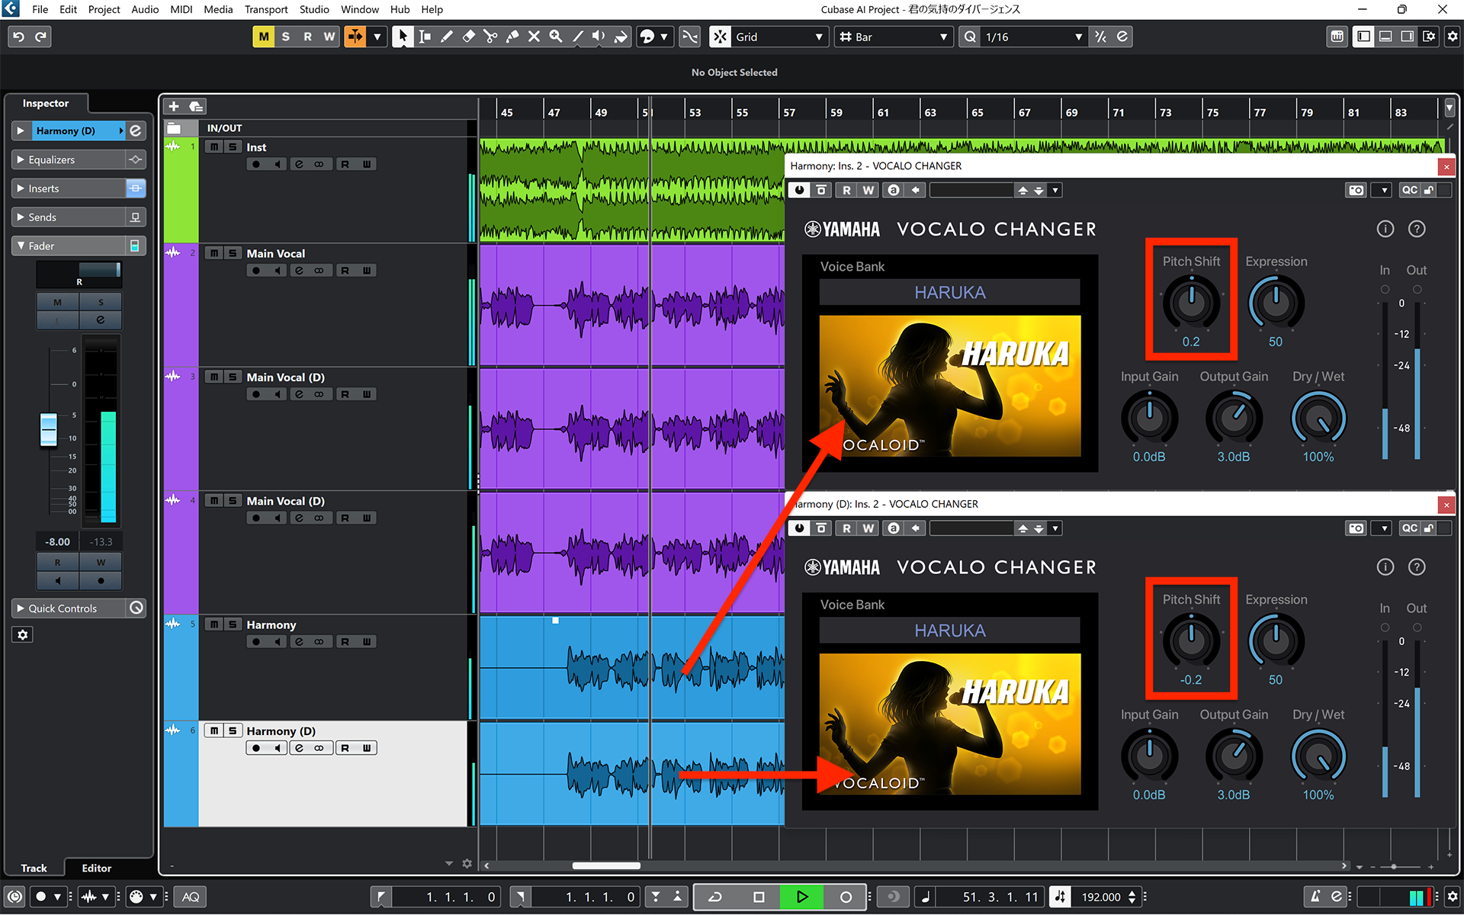
Task: Solo the Main Vocal track
Action: 233,252
